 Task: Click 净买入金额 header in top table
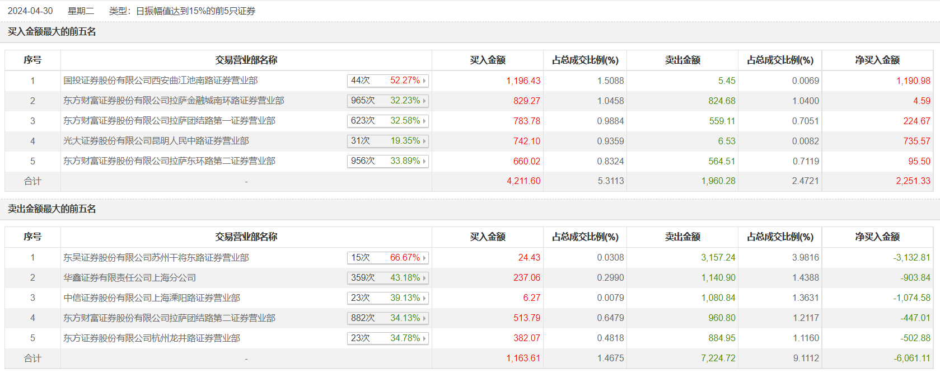pyautogui.click(x=877, y=60)
